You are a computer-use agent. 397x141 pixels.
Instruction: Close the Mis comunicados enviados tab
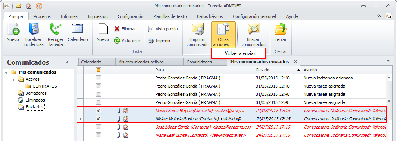pos(295,61)
